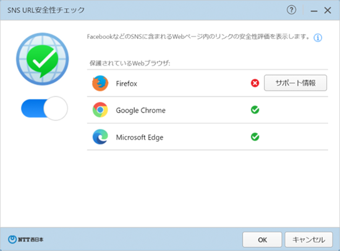The image size is (340, 251).
Task: Click the キャンセル button
Action: 308,240
